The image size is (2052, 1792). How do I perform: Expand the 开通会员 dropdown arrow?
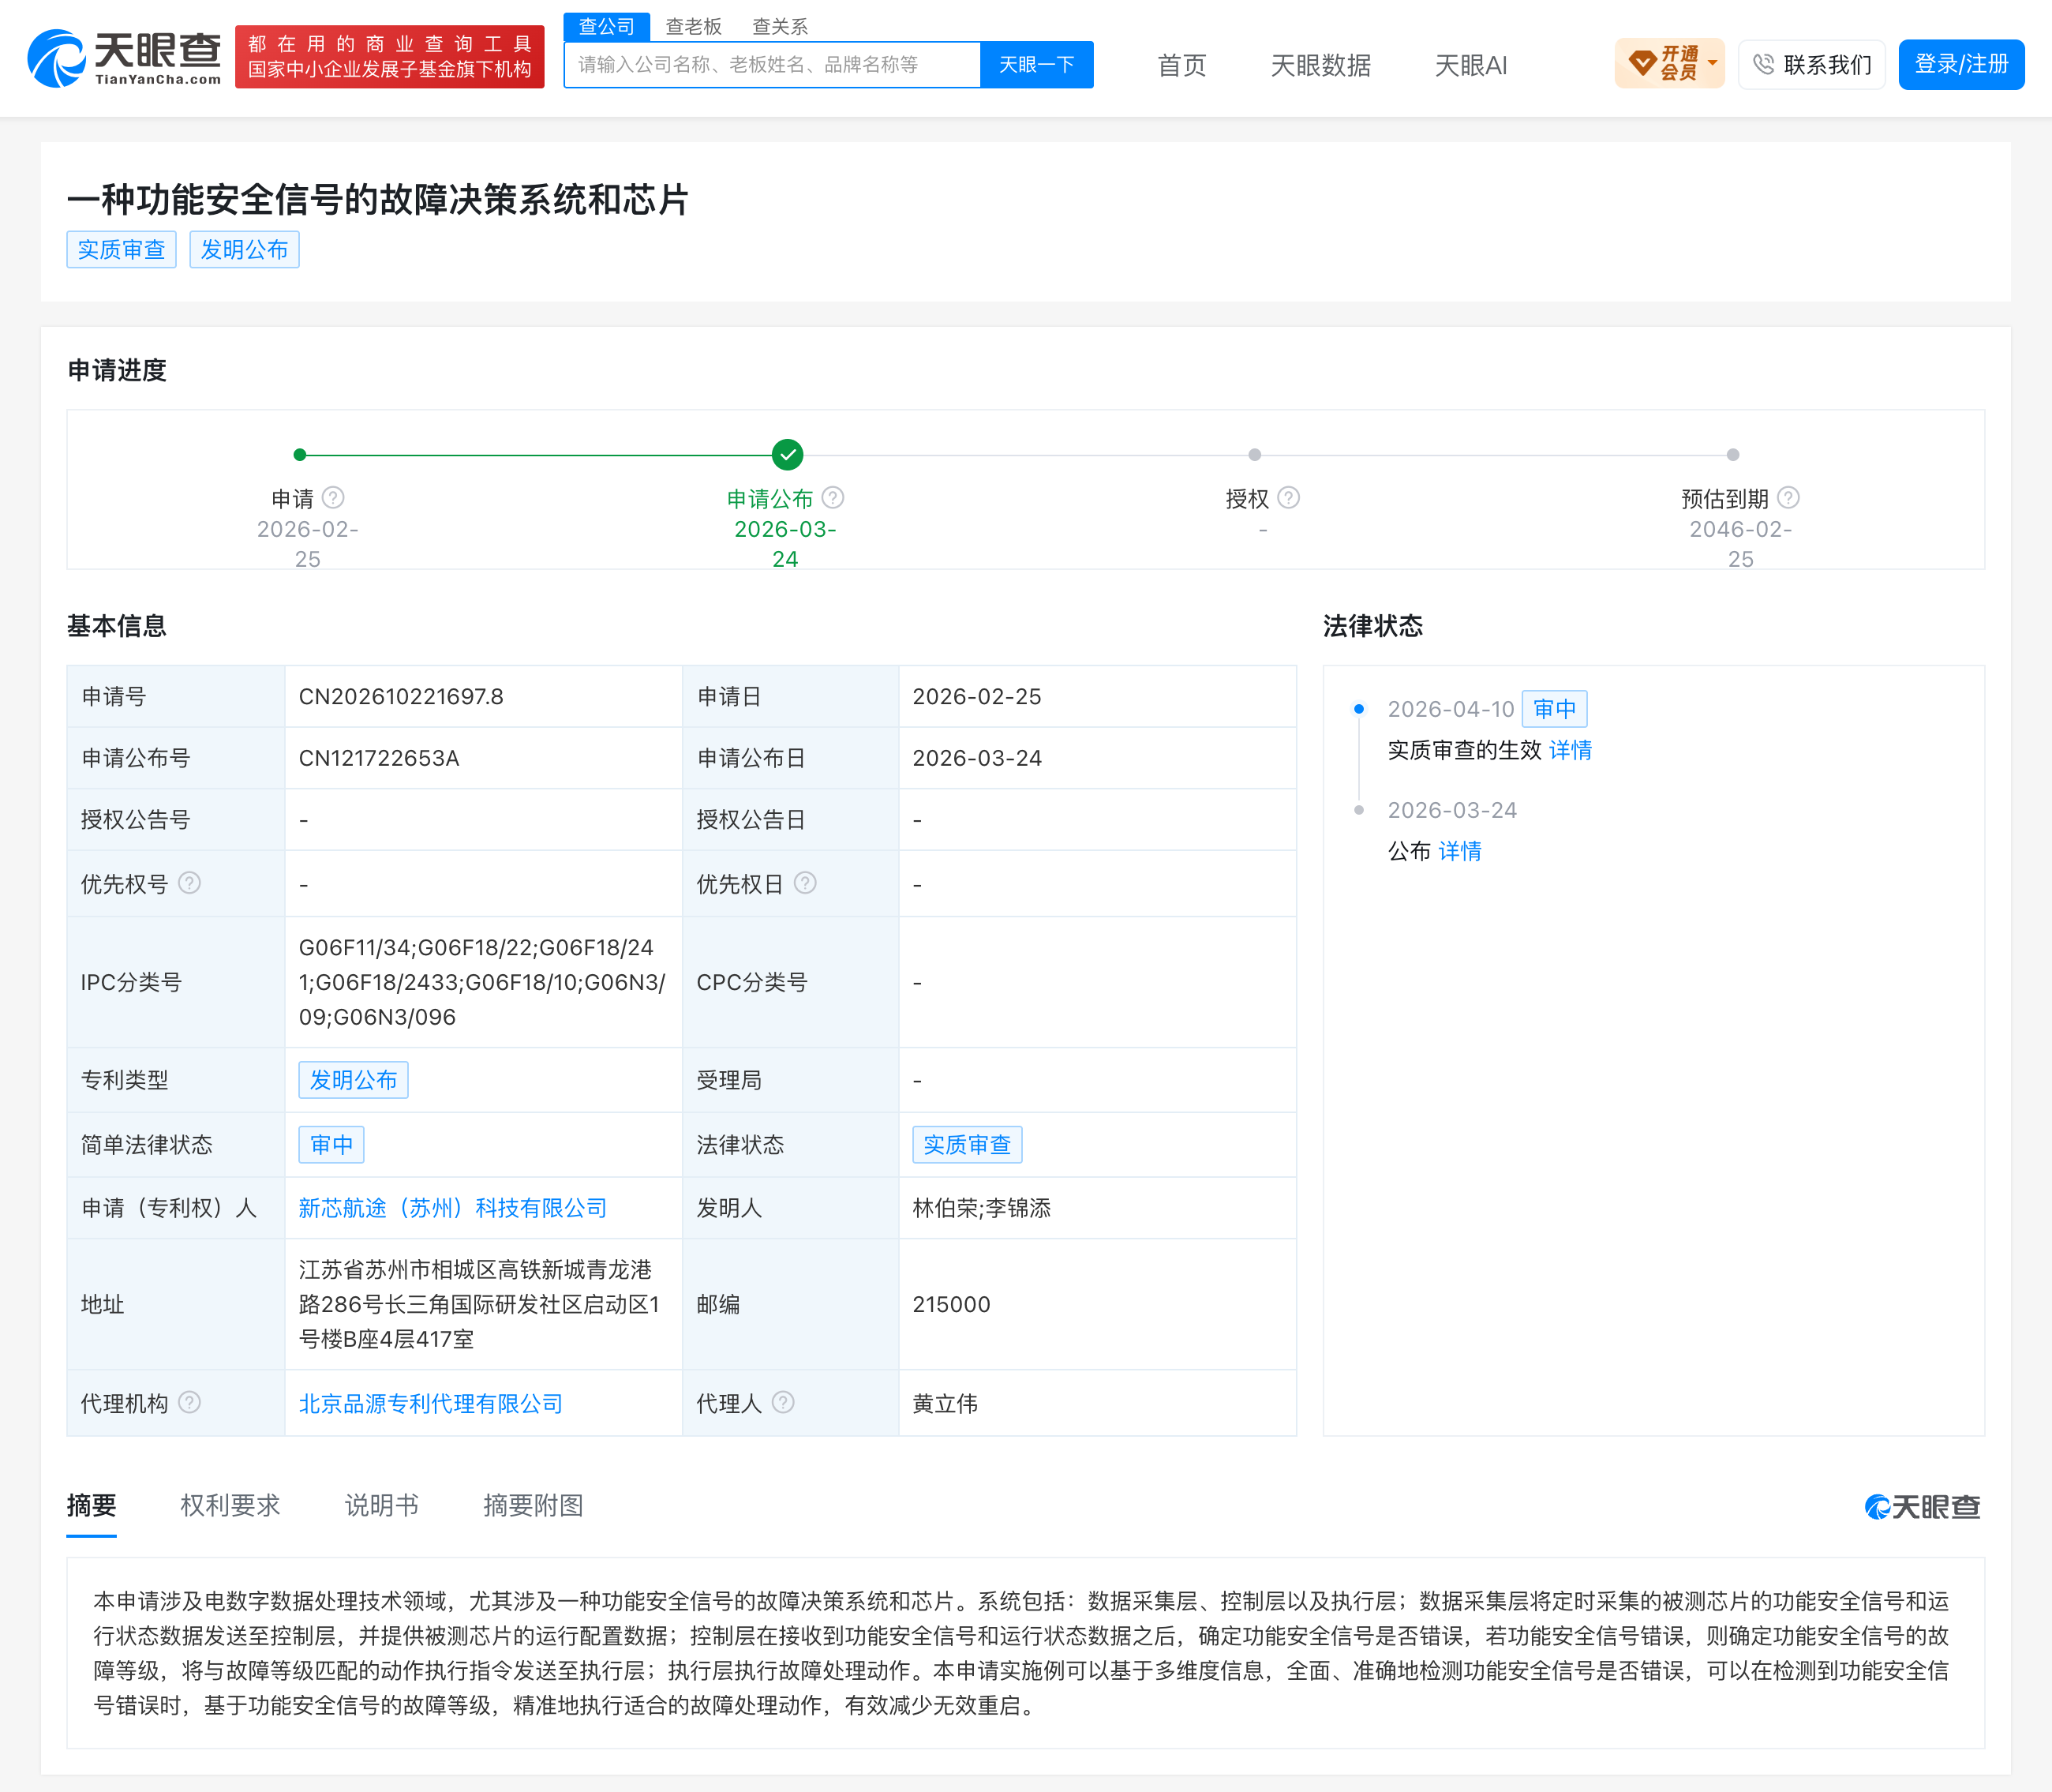coord(1713,63)
